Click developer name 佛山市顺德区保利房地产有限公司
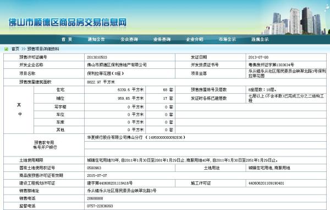This screenshot has height=210, width=330. [x=117, y=65]
